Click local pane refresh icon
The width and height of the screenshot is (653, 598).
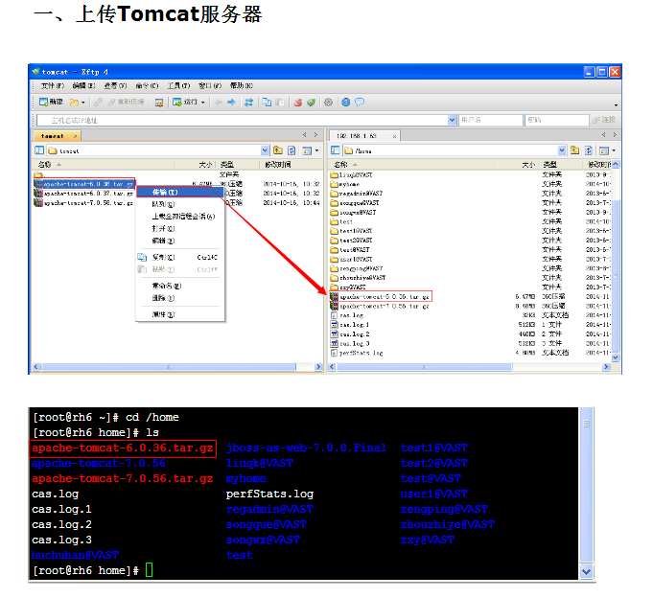[292, 150]
